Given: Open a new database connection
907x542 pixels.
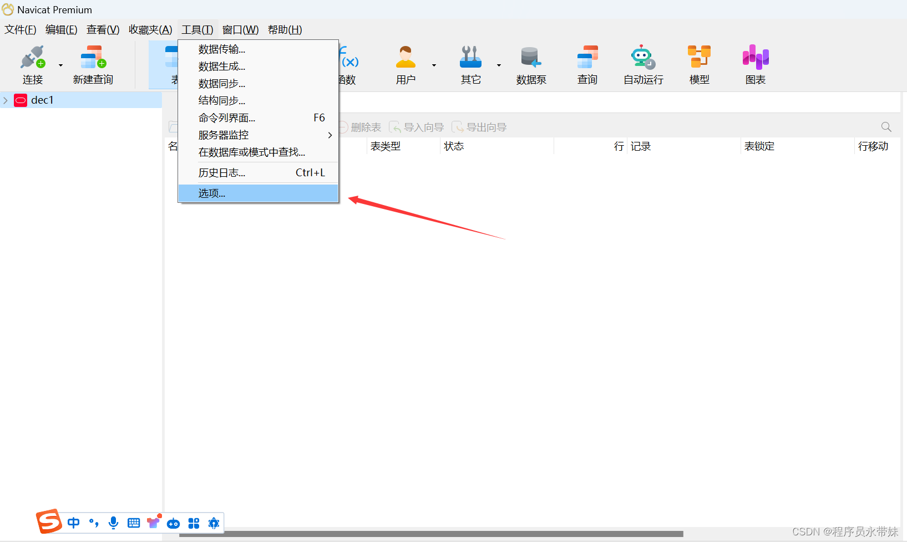Looking at the screenshot, I should pyautogui.click(x=32, y=64).
